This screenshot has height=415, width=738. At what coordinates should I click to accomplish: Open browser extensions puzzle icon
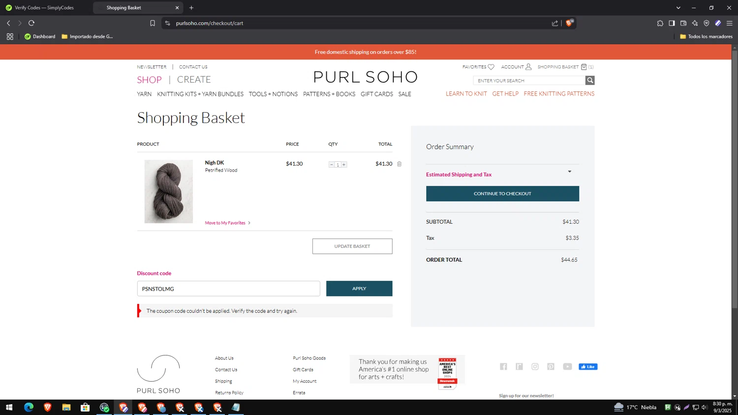pos(660,23)
